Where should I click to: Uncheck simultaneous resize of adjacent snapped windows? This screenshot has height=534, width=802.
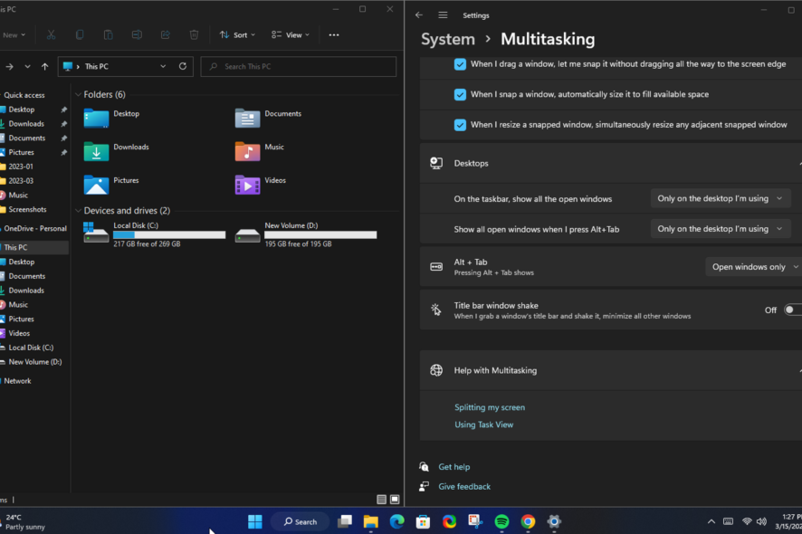click(x=460, y=124)
